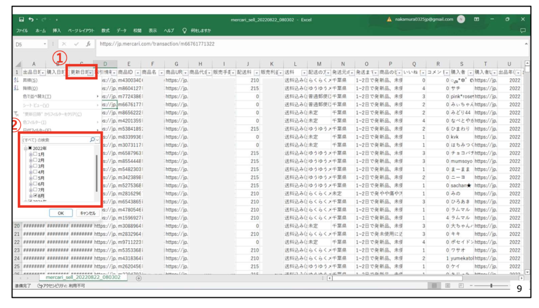Open the comments icon below window controls

pyautogui.click(x=523, y=31)
